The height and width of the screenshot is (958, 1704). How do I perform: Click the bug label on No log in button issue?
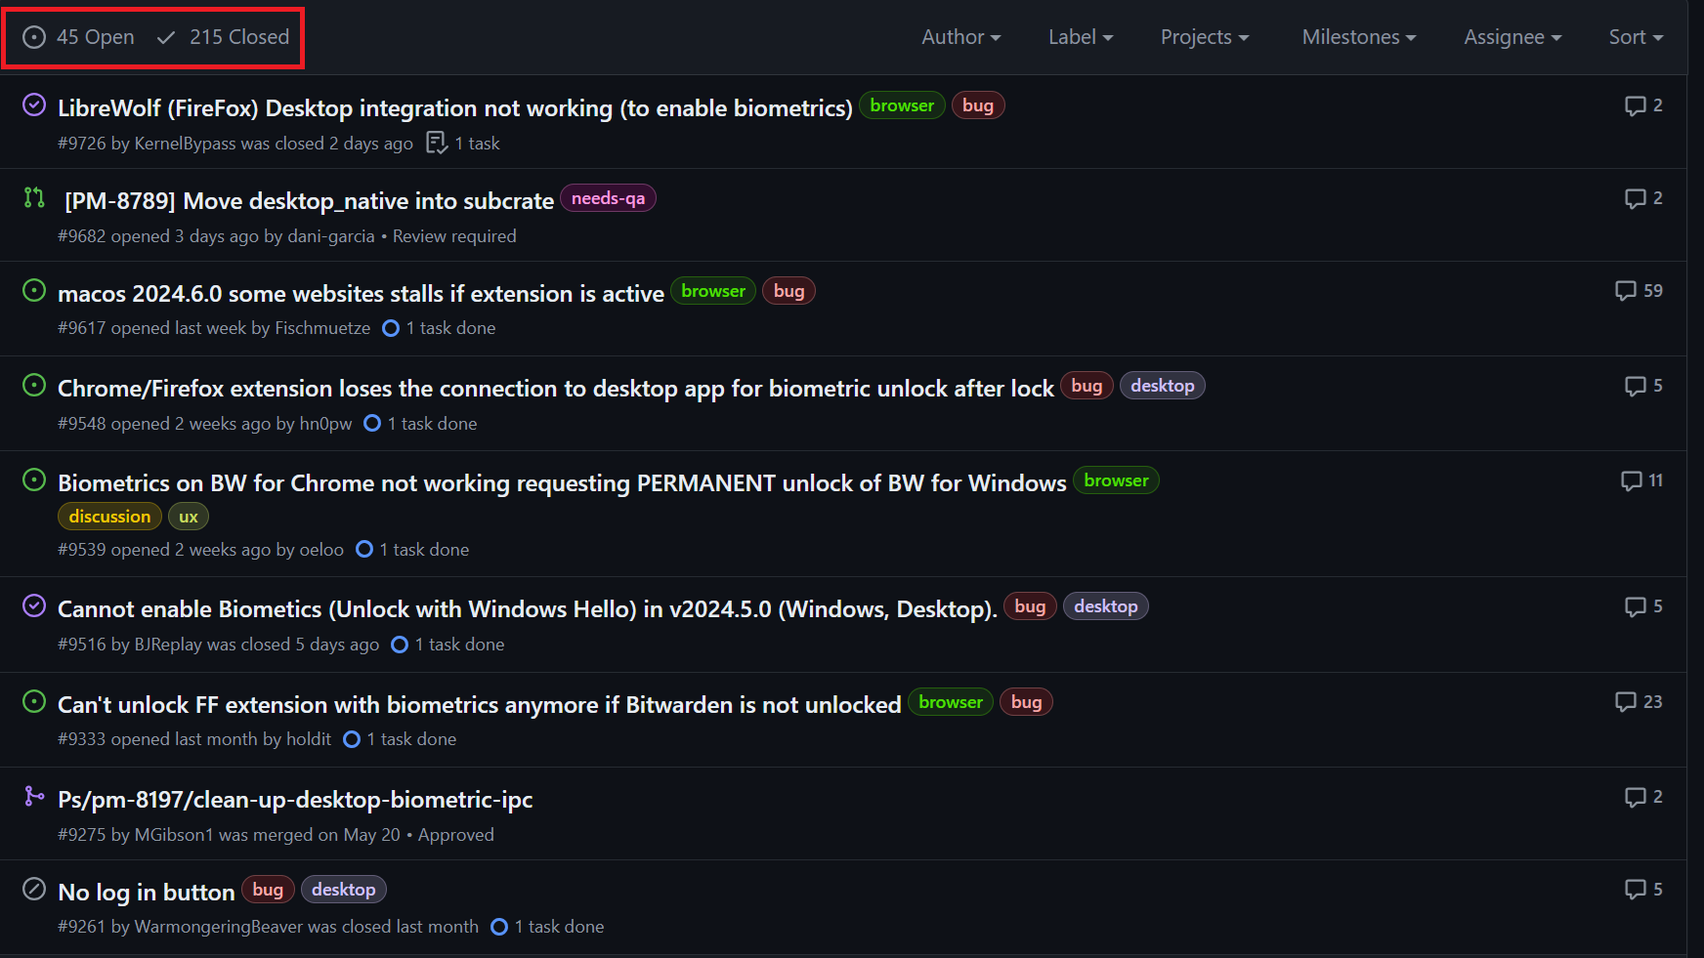268,890
